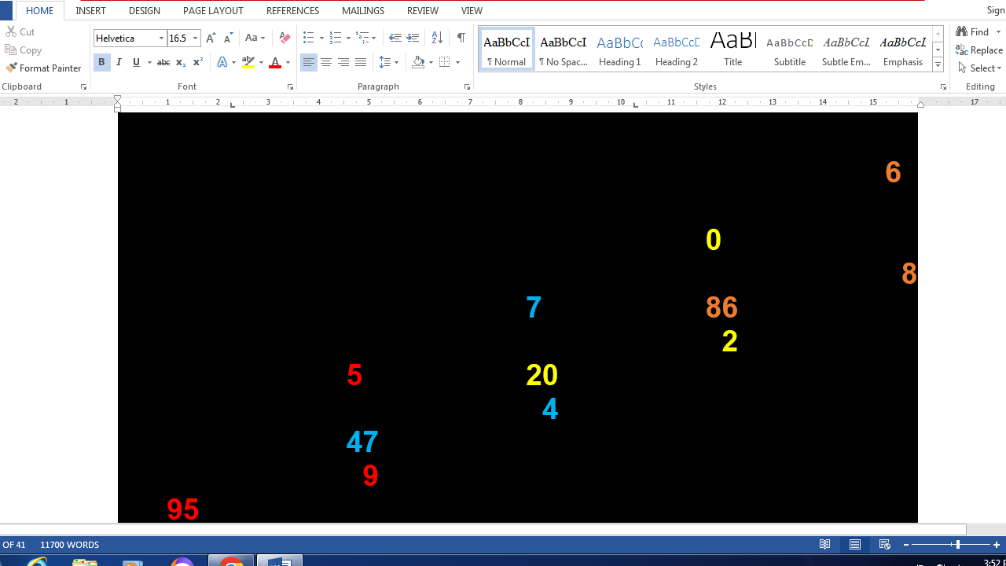This screenshot has height=566, width=1006.
Task: Apply Title style
Action: (x=733, y=50)
